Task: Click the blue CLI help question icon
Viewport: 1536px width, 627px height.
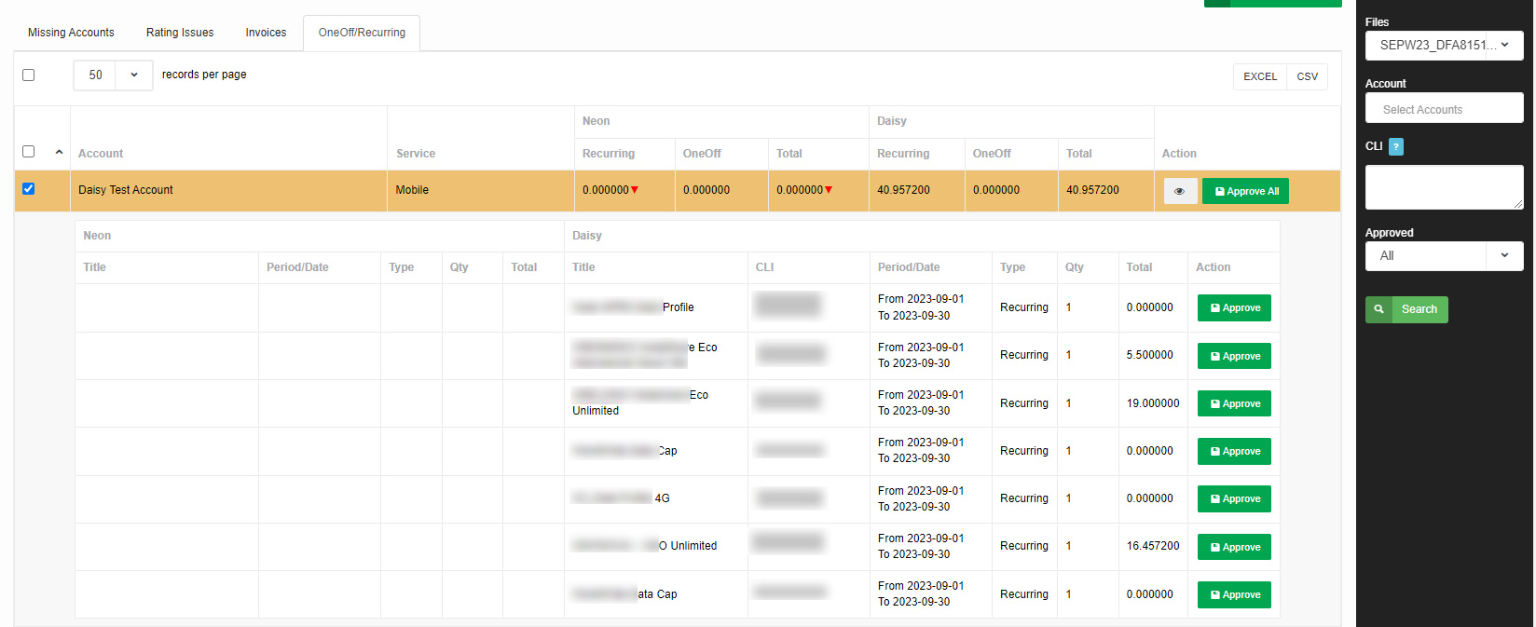Action: click(1395, 146)
